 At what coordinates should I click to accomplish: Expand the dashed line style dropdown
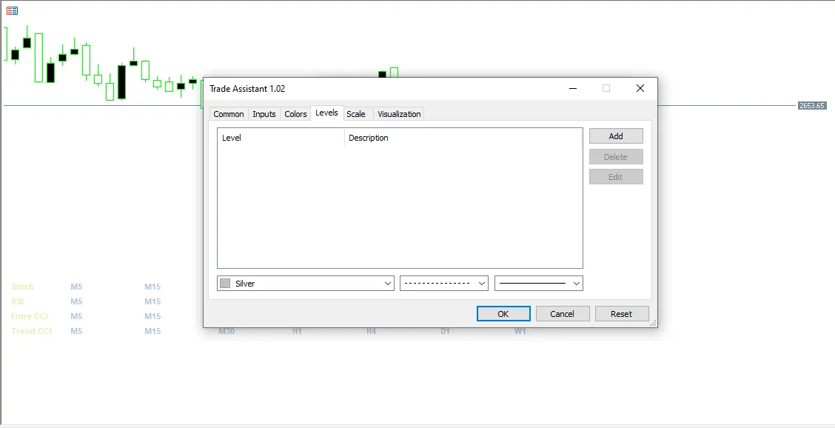pos(444,284)
